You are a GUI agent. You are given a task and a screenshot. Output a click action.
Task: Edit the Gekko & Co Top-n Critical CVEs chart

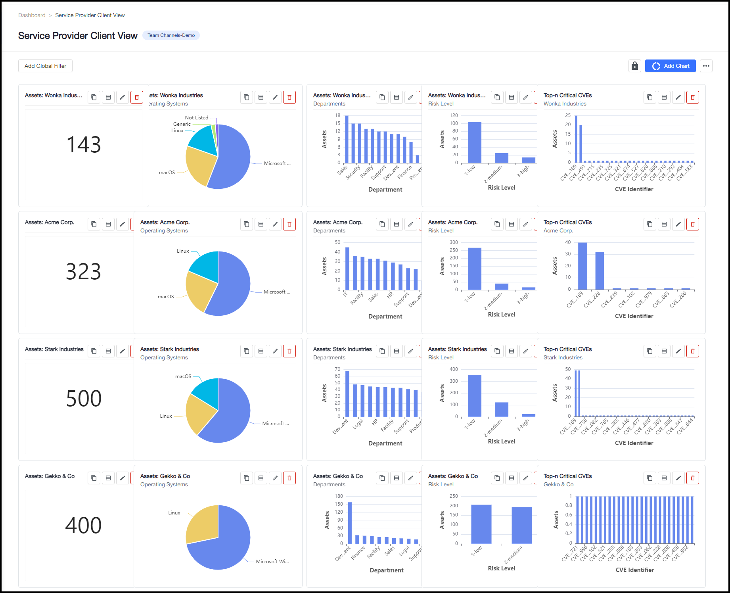click(678, 478)
